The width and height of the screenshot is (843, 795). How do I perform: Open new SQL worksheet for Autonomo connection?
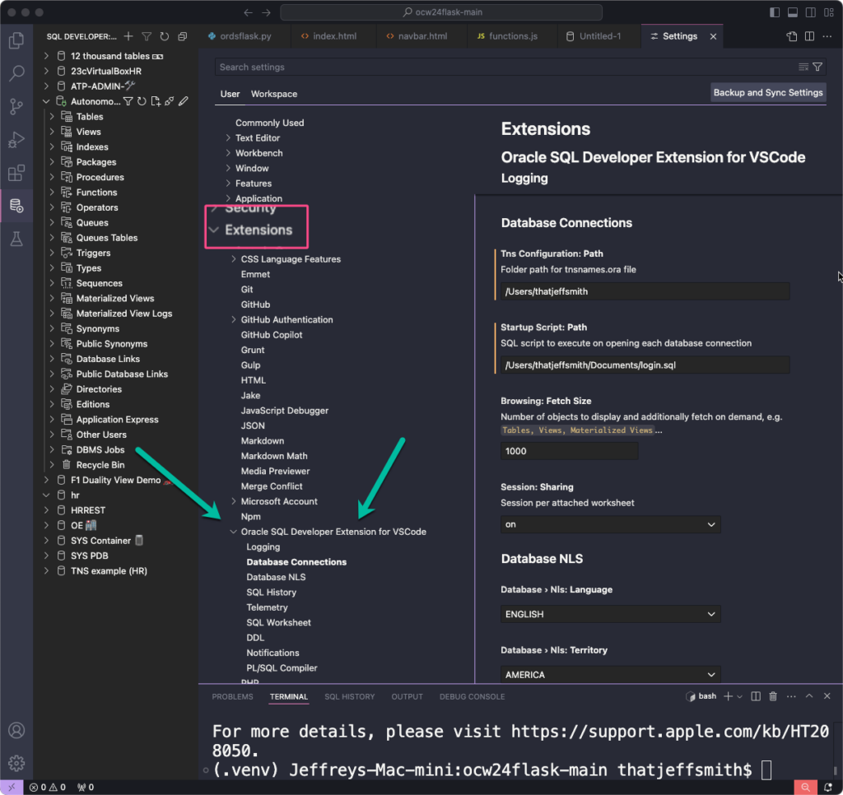point(156,101)
